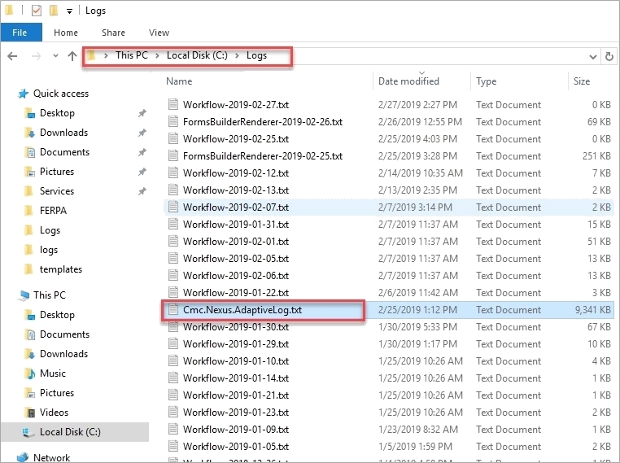
Task: Click text file icon of Workflow-2019-01-30.txt
Action: pos(172,326)
